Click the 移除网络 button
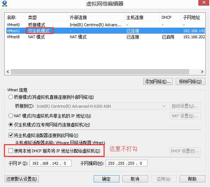Viewport: 210px width, 187px height. (190, 81)
